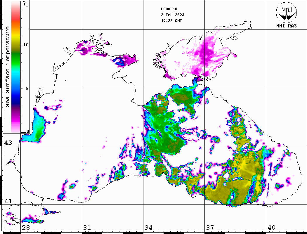The image size is (307, 234).
Task: Click the '5' tick on the color scale
Action: 27,89
